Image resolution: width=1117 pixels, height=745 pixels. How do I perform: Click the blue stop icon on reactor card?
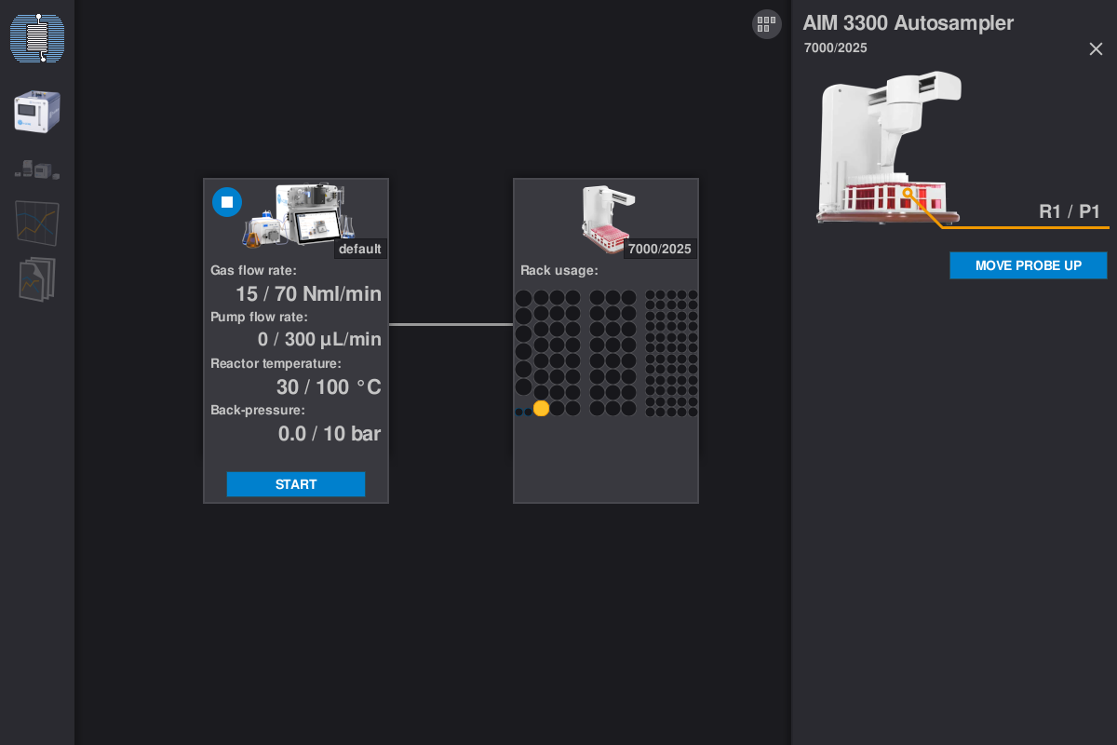pos(227,202)
